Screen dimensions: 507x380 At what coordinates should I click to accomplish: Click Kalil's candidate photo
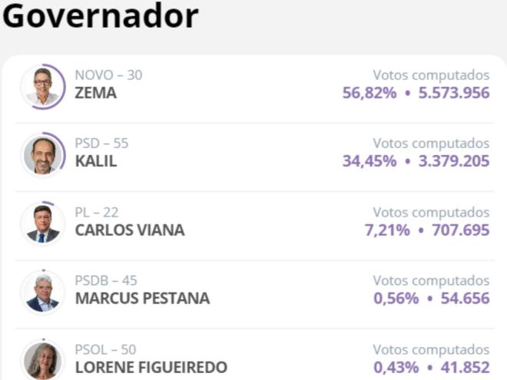(x=43, y=155)
